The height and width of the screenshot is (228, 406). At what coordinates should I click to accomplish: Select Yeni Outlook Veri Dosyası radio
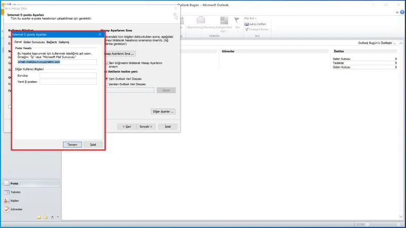pyautogui.click(x=107, y=79)
